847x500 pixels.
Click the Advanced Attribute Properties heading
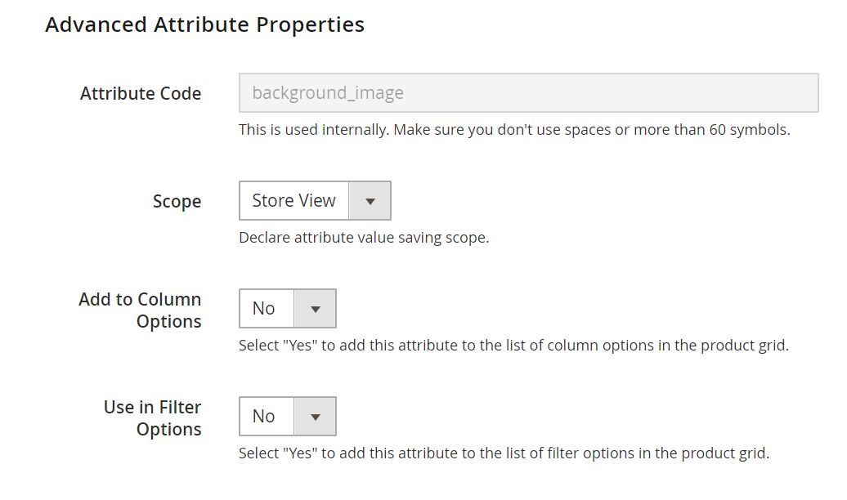pyautogui.click(x=204, y=25)
